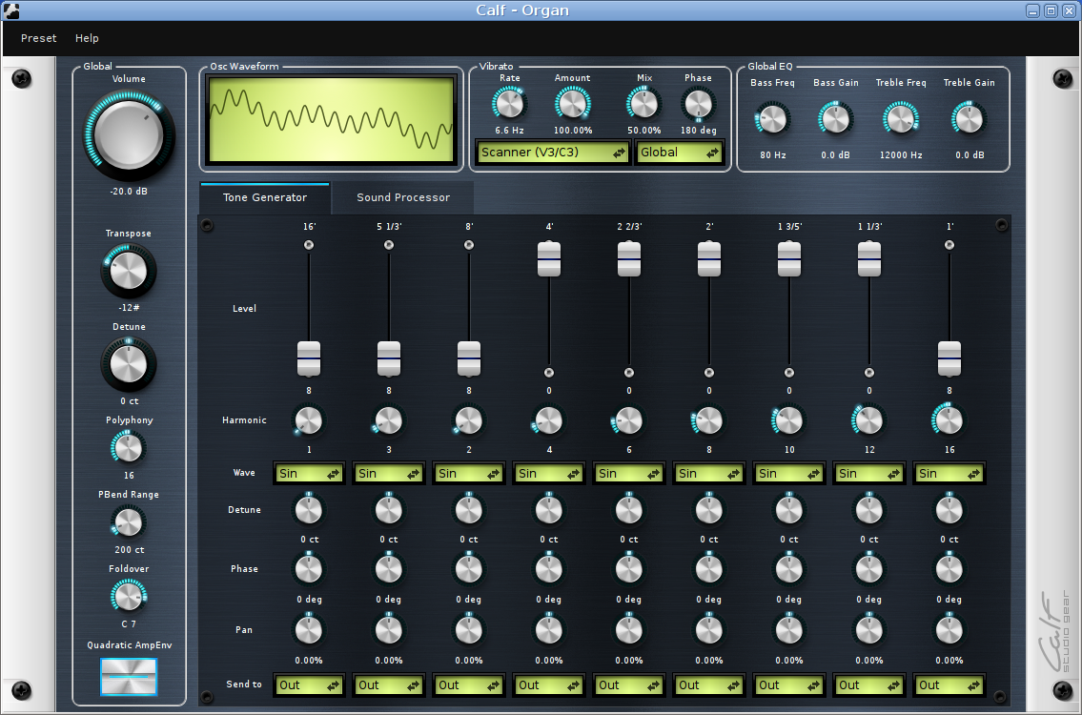Click the Pan knob under the 8' drawbar
This screenshot has height=715, width=1082.
pyautogui.click(x=469, y=630)
